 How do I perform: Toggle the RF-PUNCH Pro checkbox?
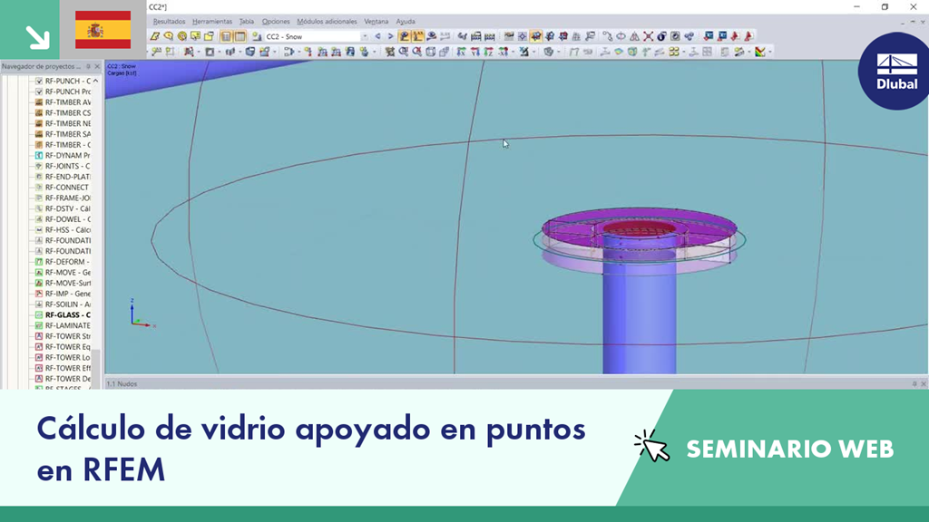coord(39,92)
